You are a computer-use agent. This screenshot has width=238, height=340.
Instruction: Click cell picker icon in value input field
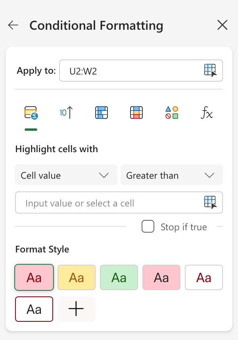[210, 202]
